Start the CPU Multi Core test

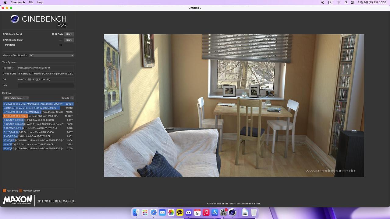pyautogui.click(x=69, y=34)
